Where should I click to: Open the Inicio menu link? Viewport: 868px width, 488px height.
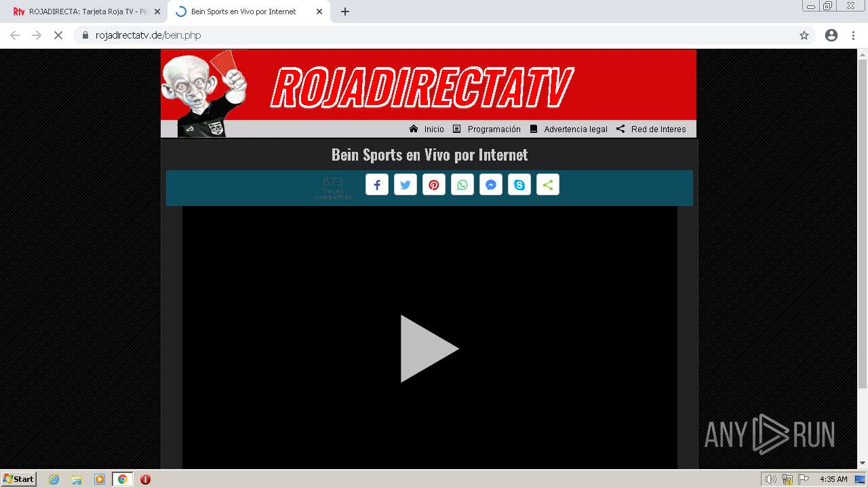(x=434, y=129)
